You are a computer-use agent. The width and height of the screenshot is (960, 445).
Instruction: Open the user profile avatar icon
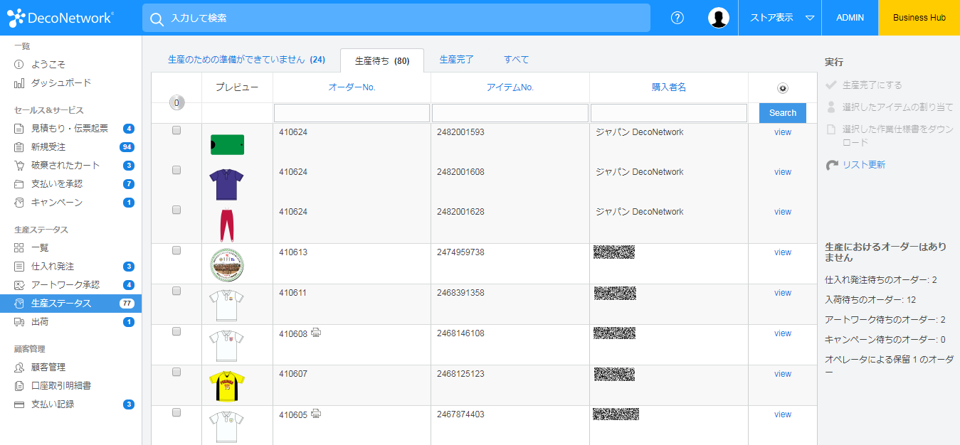tap(719, 18)
